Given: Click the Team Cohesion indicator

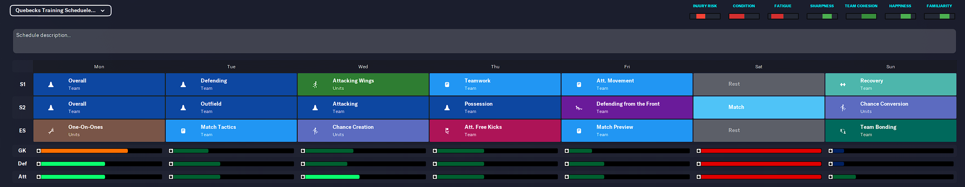Looking at the screenshot, I should 861,16.
